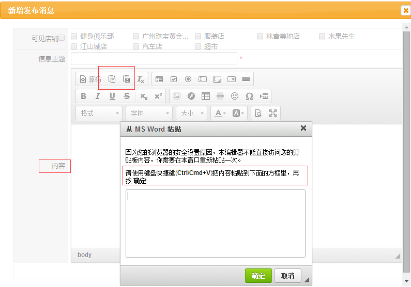
Task: Close the 从 MS Word 粘贴 dialog
Action: coord(303,128)
